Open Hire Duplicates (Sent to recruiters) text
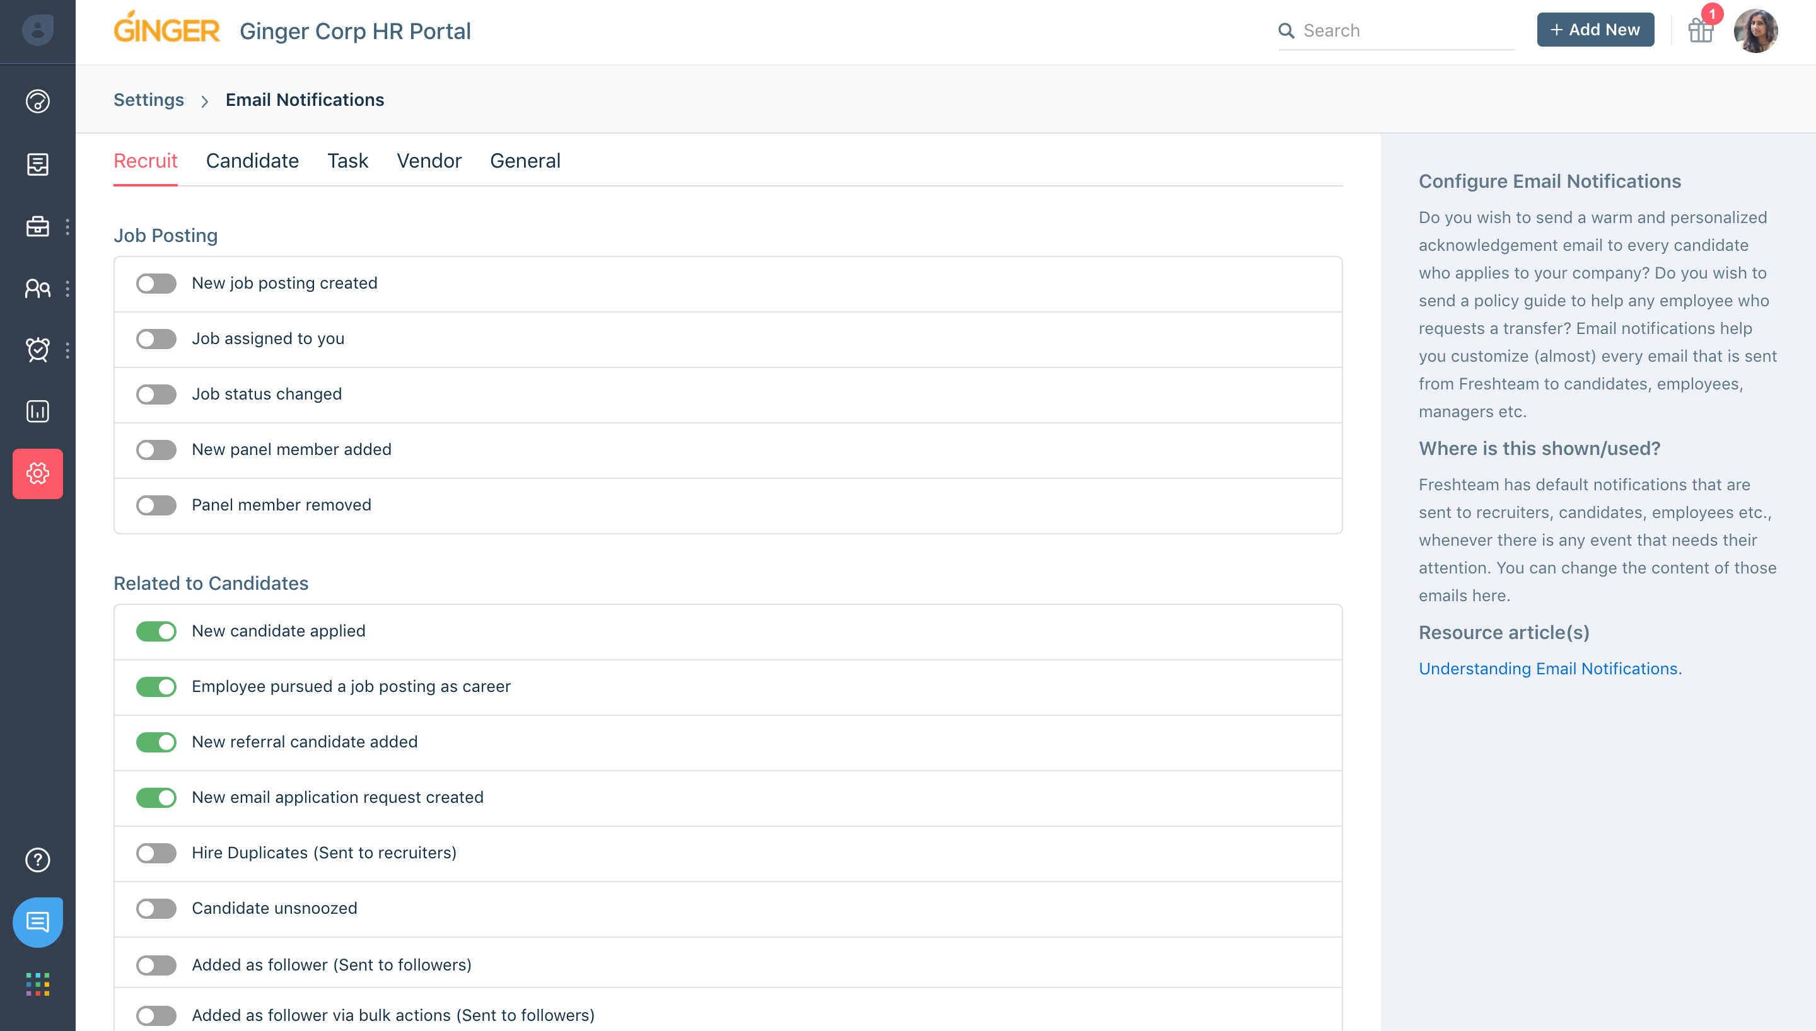Image resolution: width=1816 pixels, height=1031 pixels. 323,853
